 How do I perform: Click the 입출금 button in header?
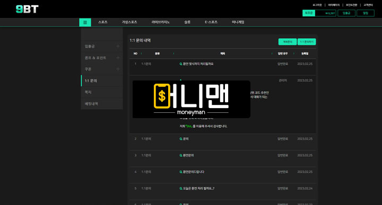(x=346, y=13)
